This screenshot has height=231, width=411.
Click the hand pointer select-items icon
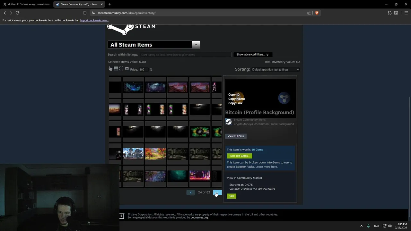tap(110, 69)
